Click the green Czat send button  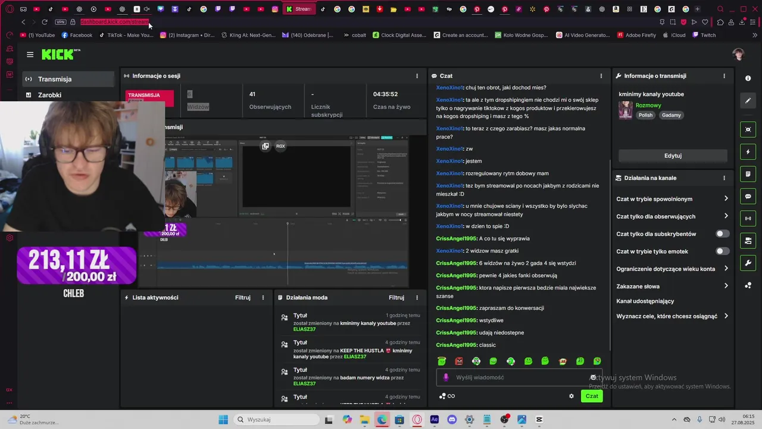592,396
